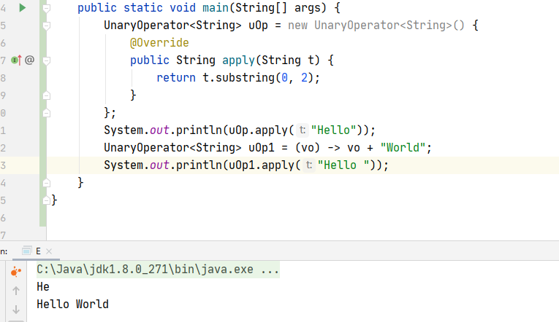Fold the anonymous UnaryOperator class block
Viewport: 559px width, 322px height.
click(x=45, y=25)
